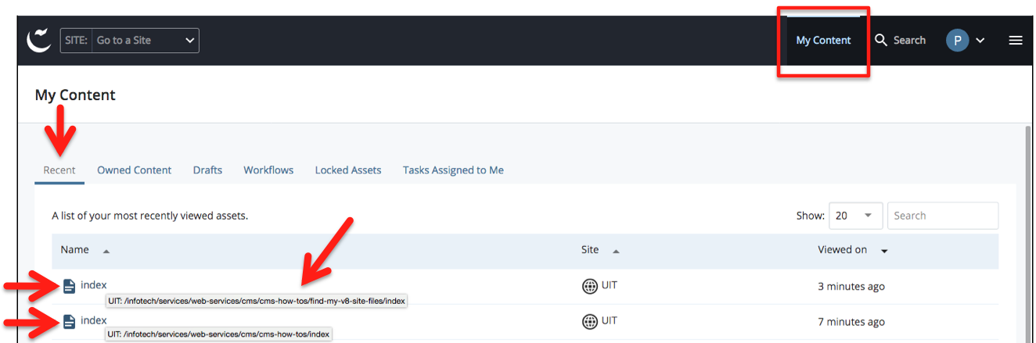Click the table Search input field
1036x343 pixels.
[x=942, y=216]
